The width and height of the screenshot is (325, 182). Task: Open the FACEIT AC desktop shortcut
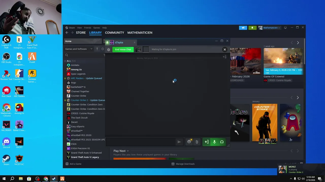pos(19,160)
